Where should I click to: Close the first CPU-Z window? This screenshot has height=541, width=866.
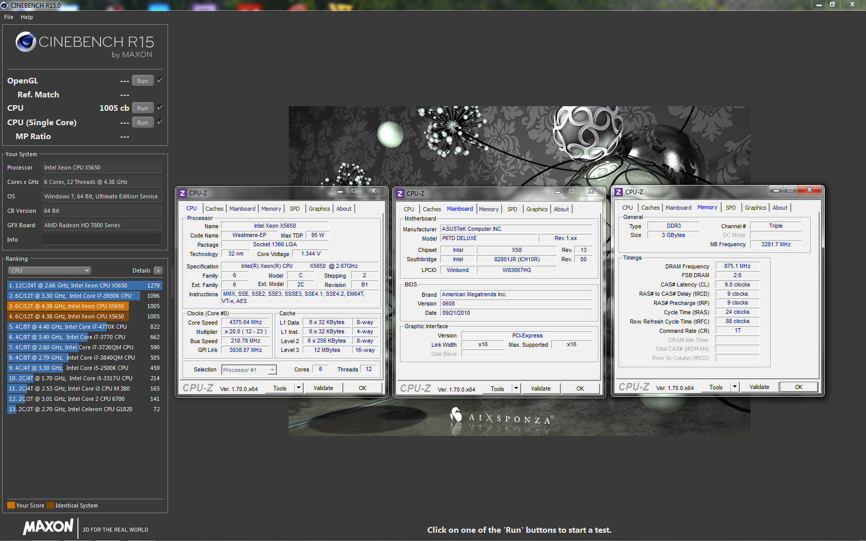(373, 191)
